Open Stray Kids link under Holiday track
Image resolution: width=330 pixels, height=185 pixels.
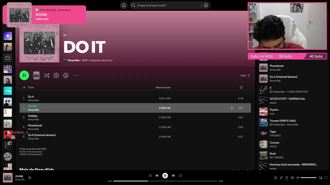pyautogui.click(x=34, y=119)
